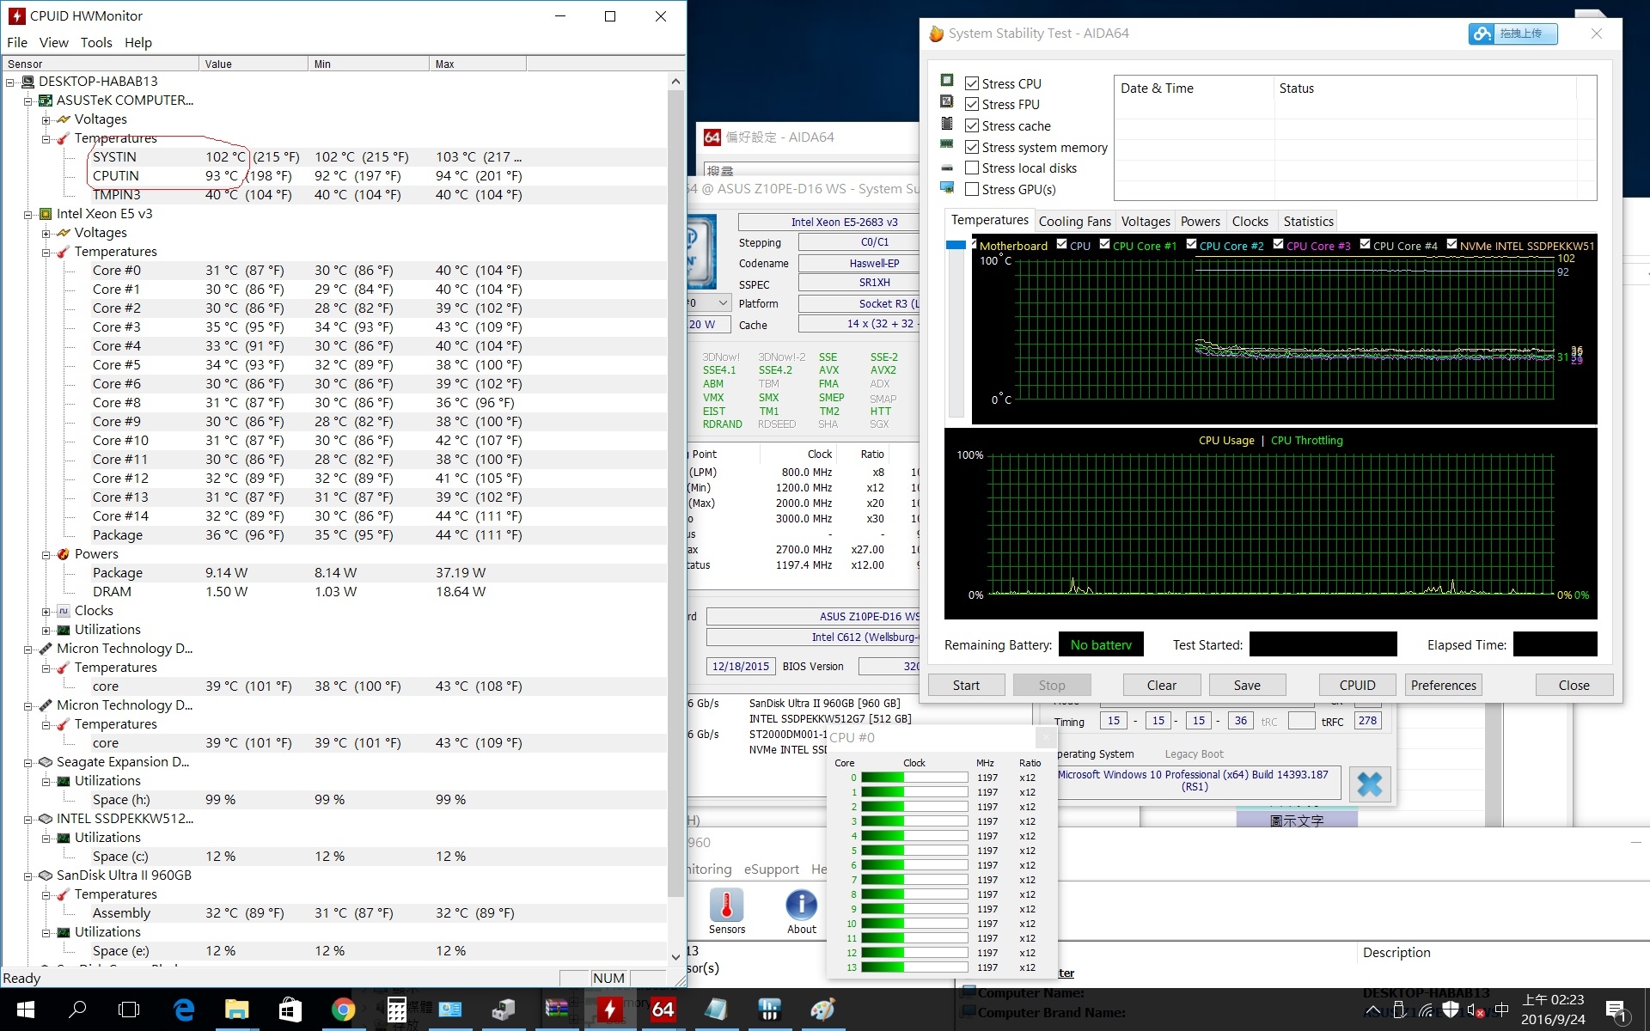Click the taskbar clock 02:23
1650x1031 pixels.
(x=1553, y=1010)
